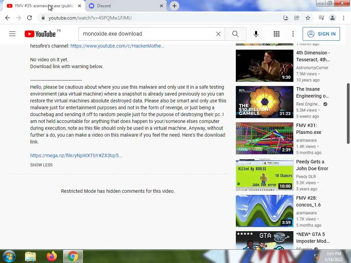The width and height of the screenshot is (351, 263).
Task: Open 4th Dimension Tesseract video thumbnail
Action: [264, 65]
